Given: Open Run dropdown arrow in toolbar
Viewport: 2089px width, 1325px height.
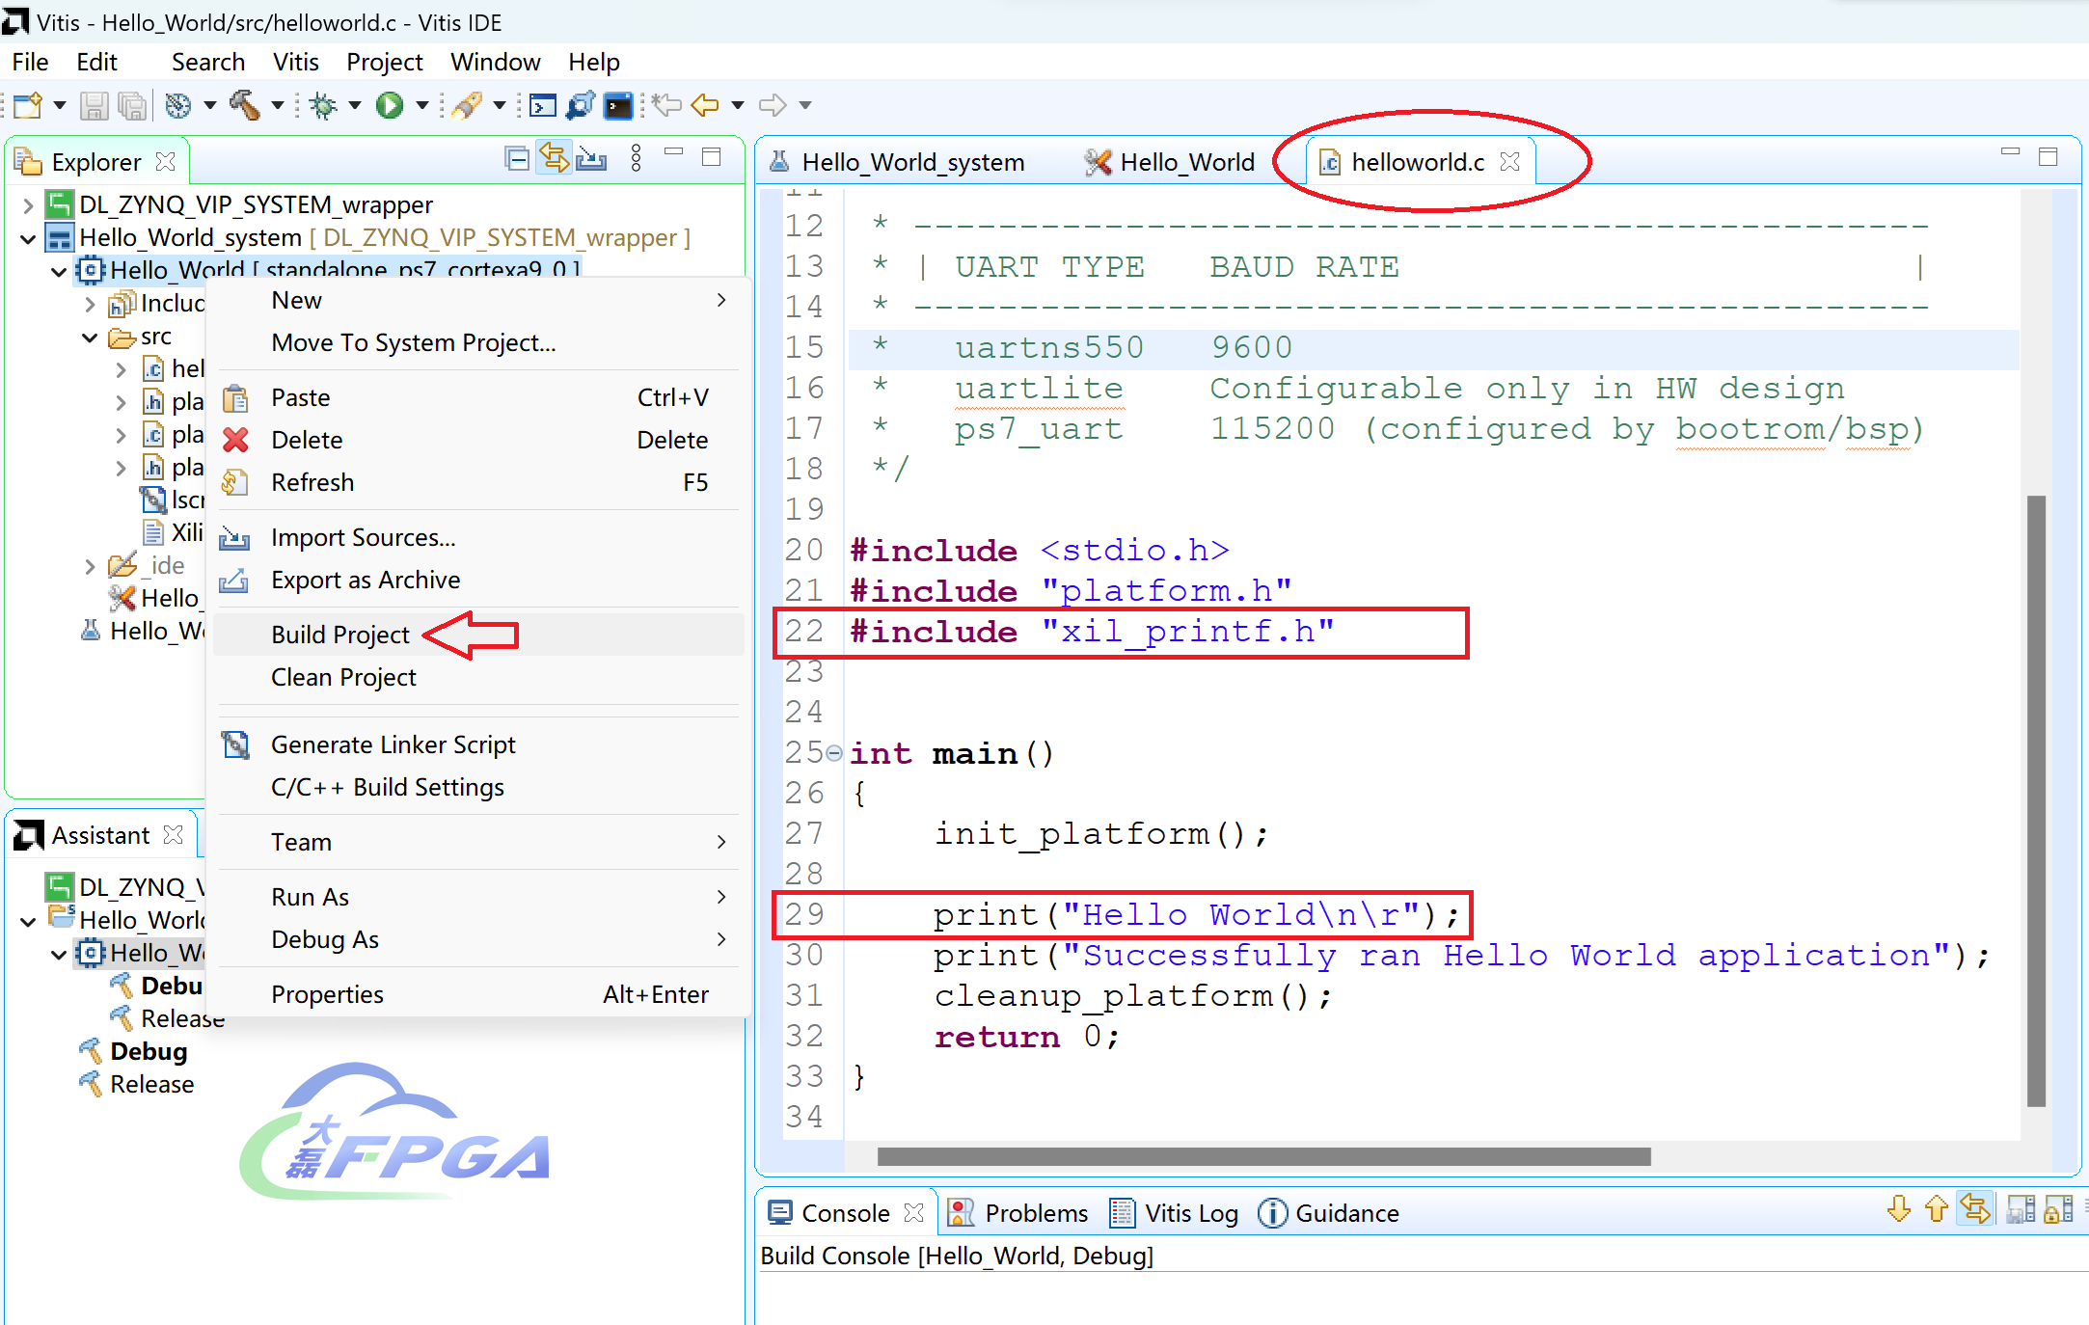Looking at the screenshot, I should [x=421, y=105].
